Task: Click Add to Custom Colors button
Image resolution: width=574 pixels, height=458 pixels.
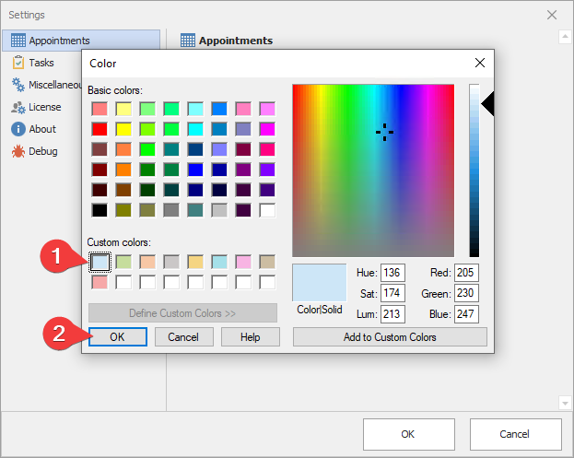Action: [x=390, y=336]
